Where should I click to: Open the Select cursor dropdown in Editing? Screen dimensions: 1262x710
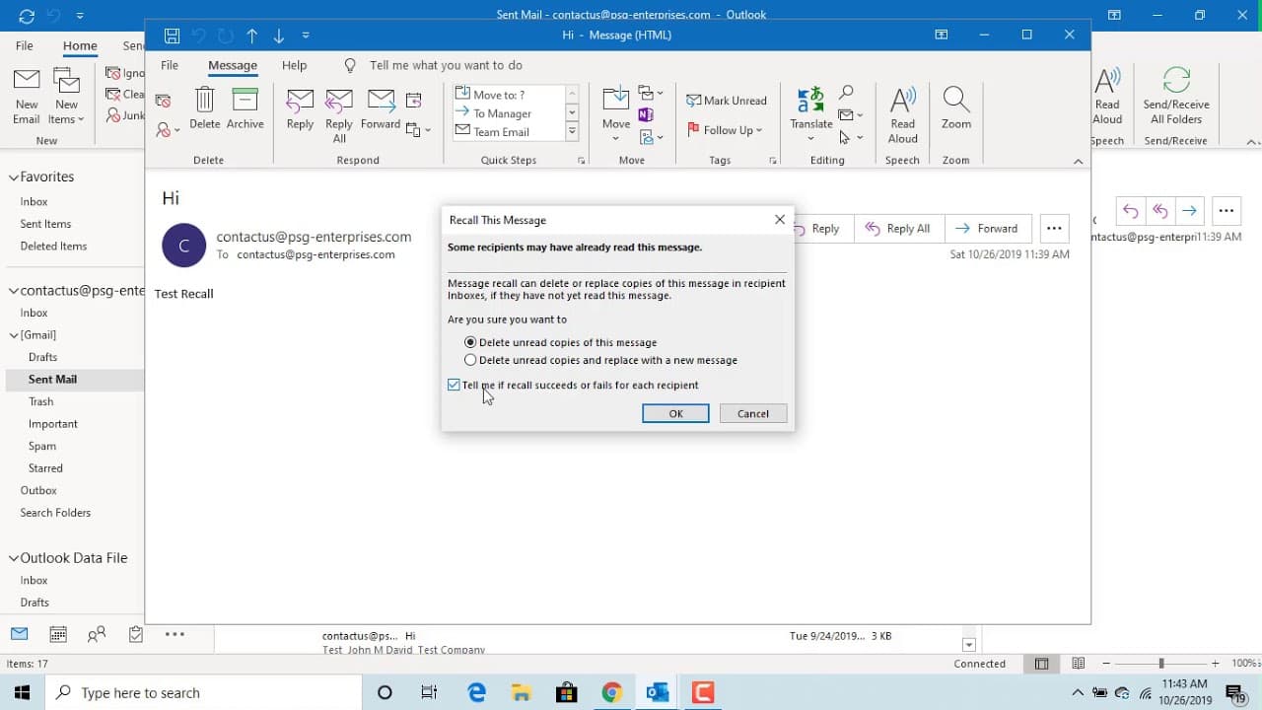click(850, 136)
